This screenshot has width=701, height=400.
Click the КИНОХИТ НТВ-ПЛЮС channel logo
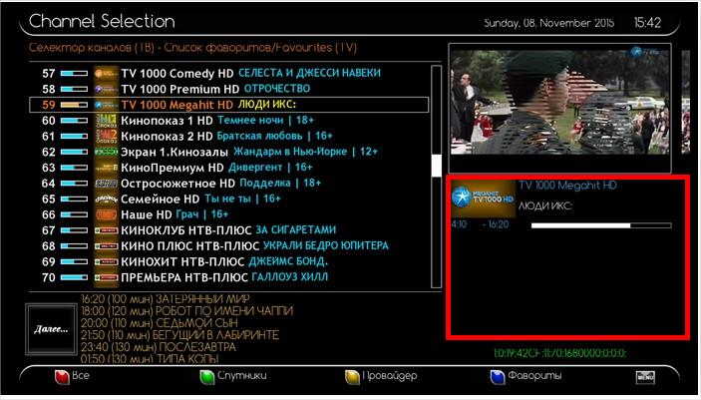(x=106, y=261)
